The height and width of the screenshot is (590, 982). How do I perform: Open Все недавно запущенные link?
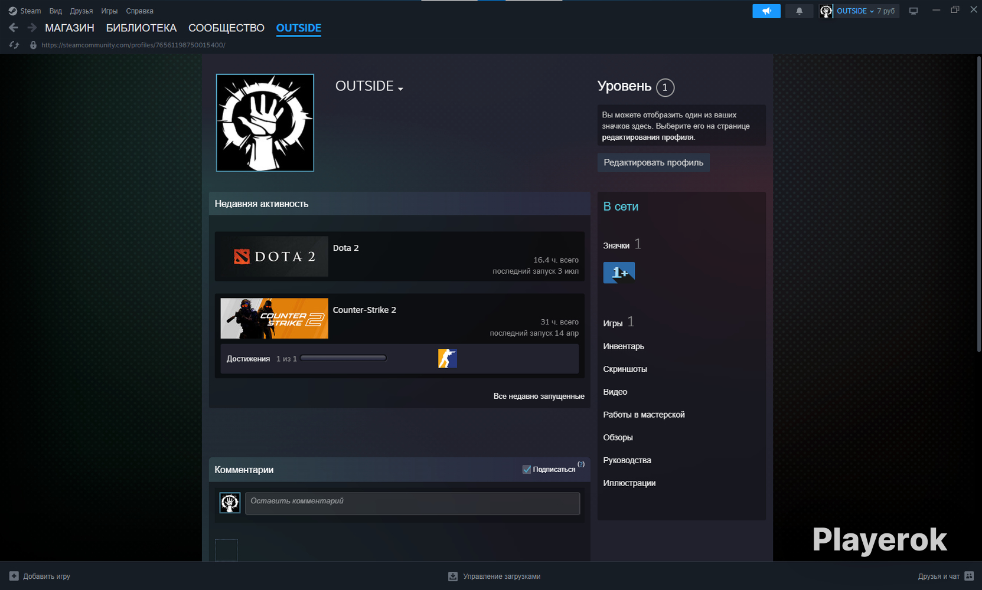539,396
